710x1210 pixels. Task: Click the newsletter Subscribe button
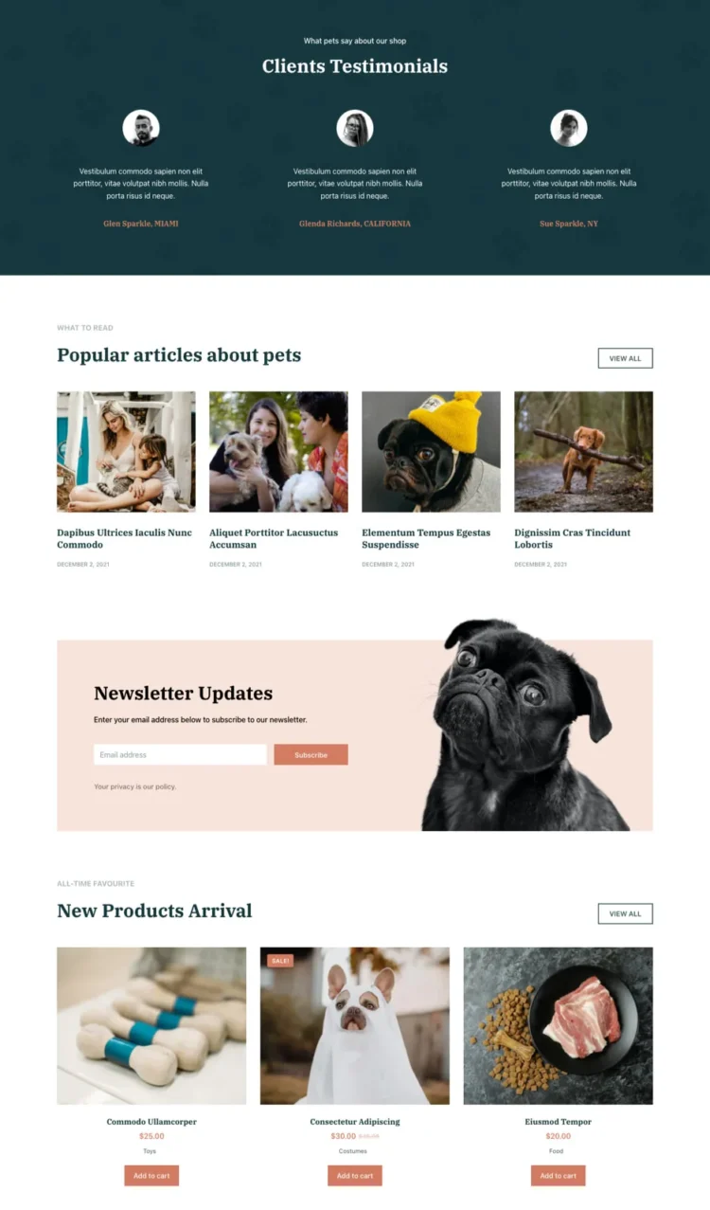click(x=311, y=754)
